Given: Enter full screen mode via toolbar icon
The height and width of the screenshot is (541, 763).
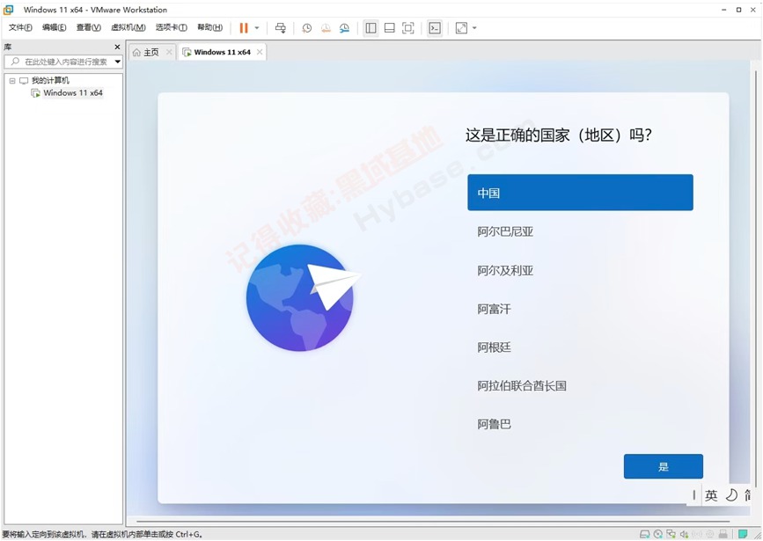Looking at the screenshot, I should [408, 28].
